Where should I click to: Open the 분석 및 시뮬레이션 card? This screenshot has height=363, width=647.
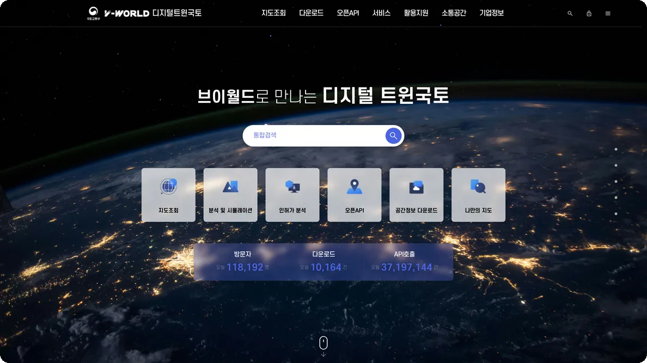230,195
